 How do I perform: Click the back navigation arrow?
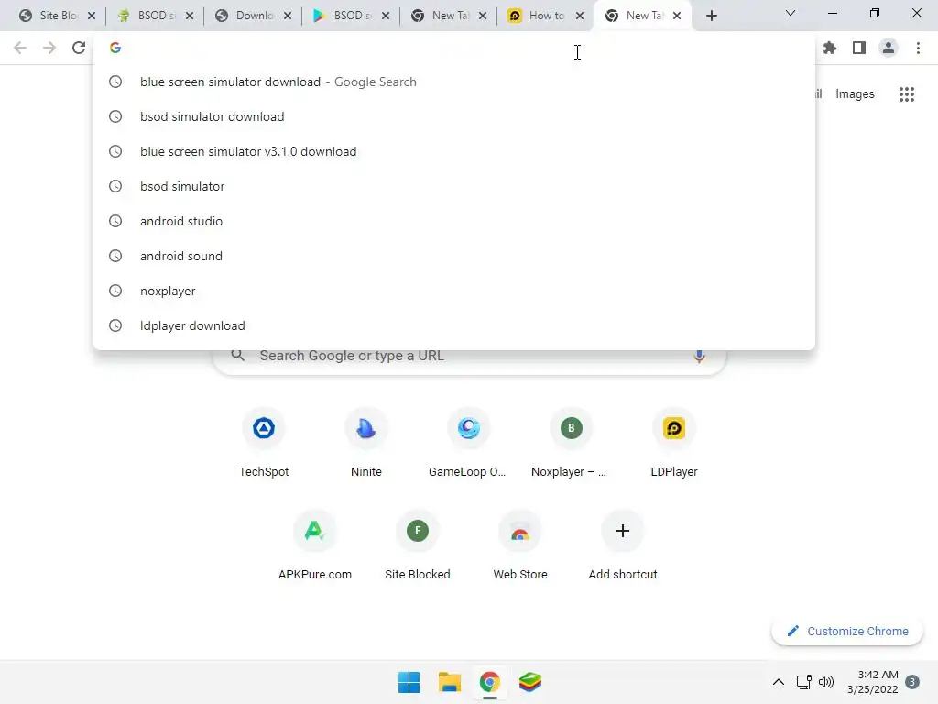point(20,48)
